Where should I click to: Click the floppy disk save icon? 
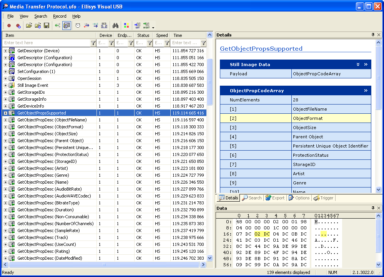[x=47, y=26]
